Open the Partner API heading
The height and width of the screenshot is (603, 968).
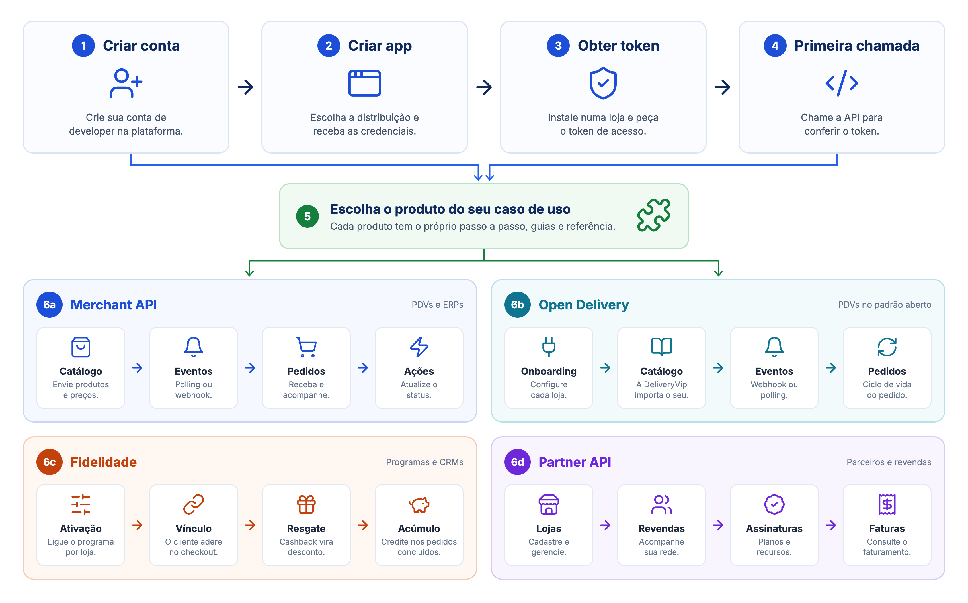(x=575, y=462)
